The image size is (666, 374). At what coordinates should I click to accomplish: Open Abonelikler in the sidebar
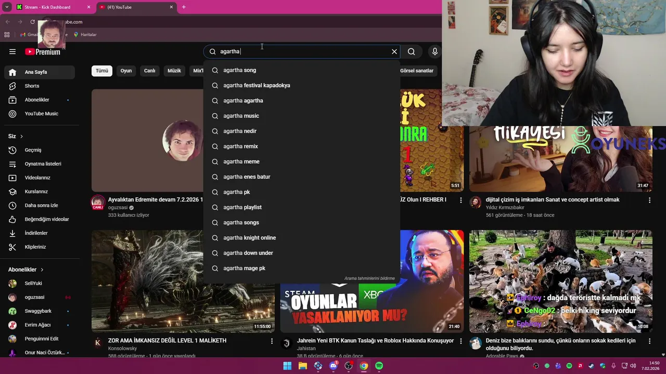point(40,100)
